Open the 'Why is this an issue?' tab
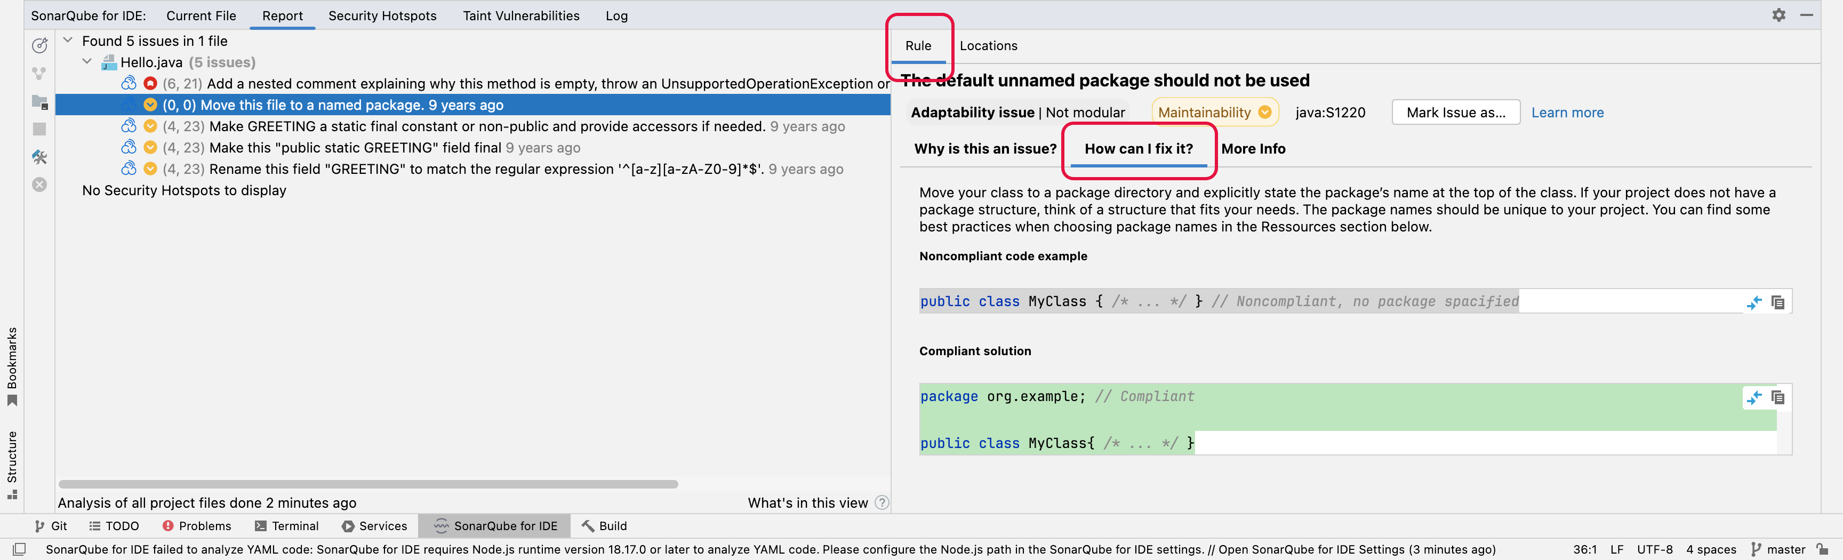The image size is (1843, 560). pyautogui.click(x=985, y=149)
